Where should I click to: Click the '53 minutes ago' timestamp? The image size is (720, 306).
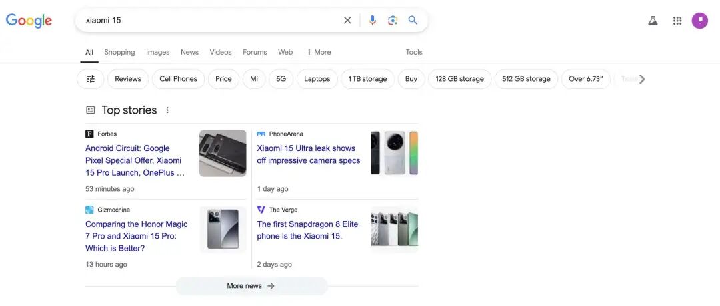coord(110,189)
